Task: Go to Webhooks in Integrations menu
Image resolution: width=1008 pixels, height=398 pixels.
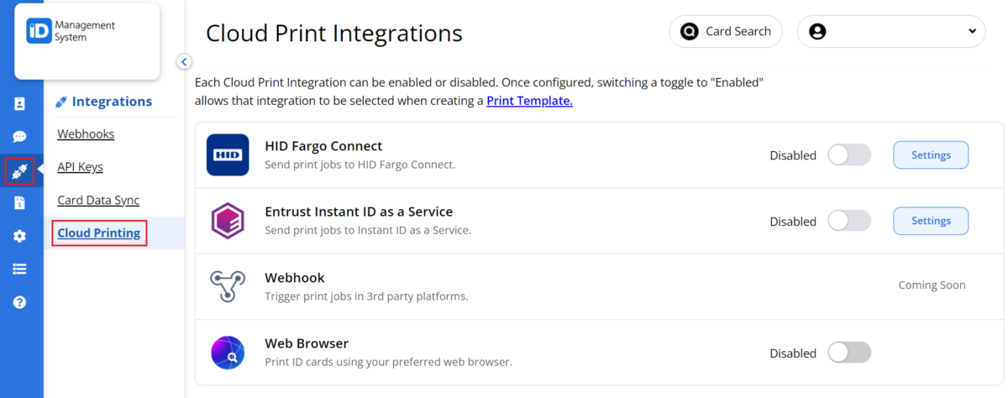Action: point(86,134)
